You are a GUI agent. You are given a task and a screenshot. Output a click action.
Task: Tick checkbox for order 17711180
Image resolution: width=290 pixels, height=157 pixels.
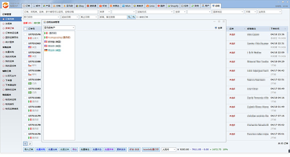[26, 107]
